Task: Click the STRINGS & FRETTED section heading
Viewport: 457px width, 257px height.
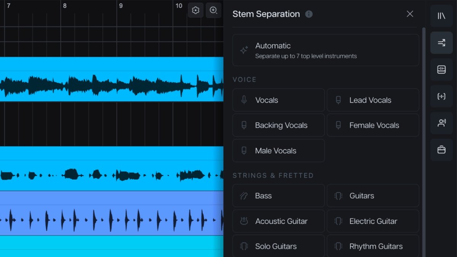Action: (x=273, y=176)
